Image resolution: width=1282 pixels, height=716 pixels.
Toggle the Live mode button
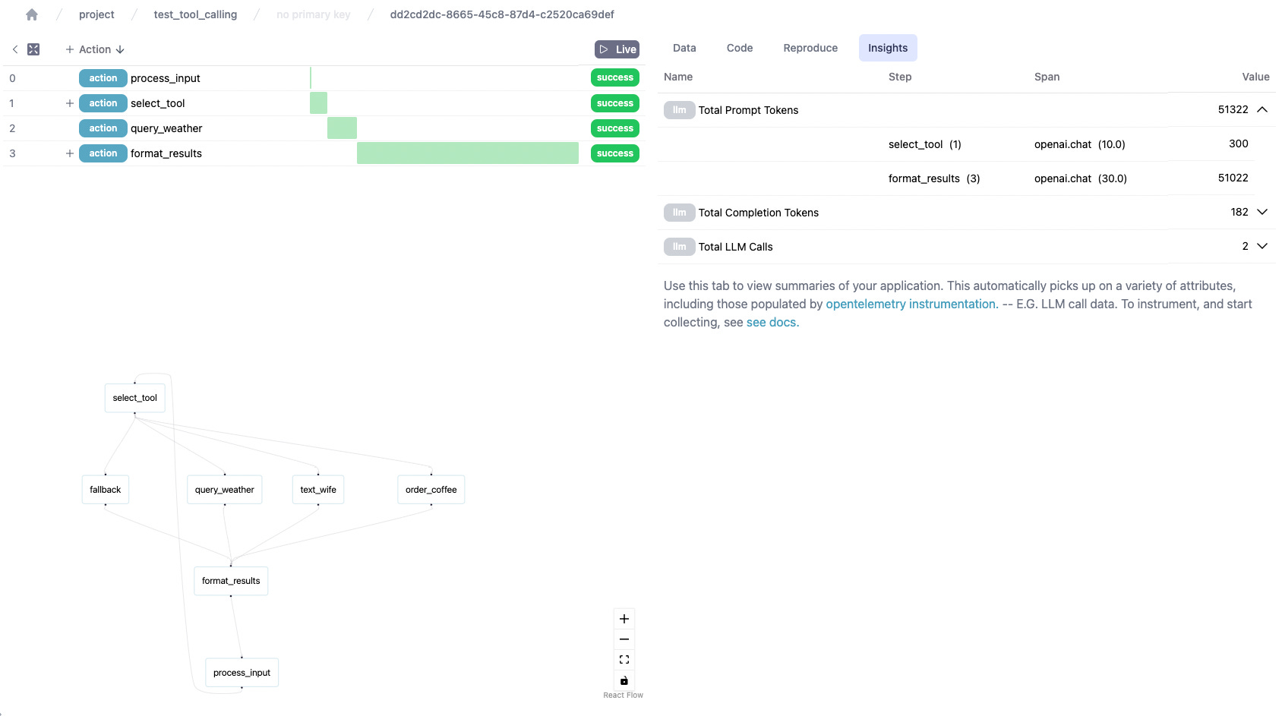click(x=617, y=49)
